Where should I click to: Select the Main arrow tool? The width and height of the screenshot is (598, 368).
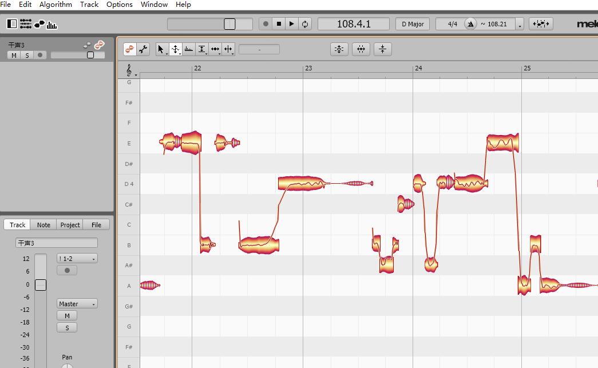click(161, 49)
